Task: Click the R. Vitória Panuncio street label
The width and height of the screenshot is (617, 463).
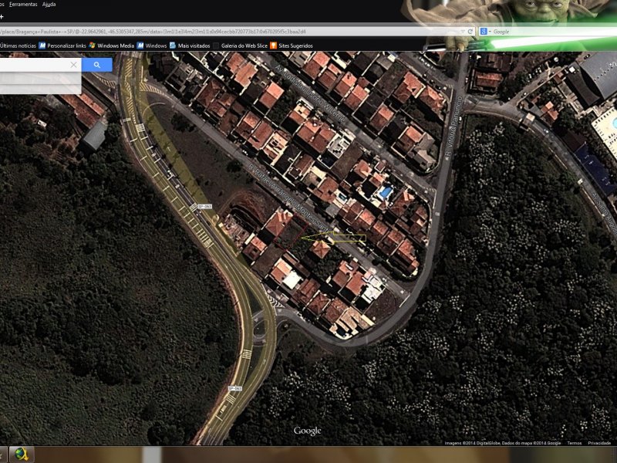Action: pyautogui.click(x=454, y=127)
